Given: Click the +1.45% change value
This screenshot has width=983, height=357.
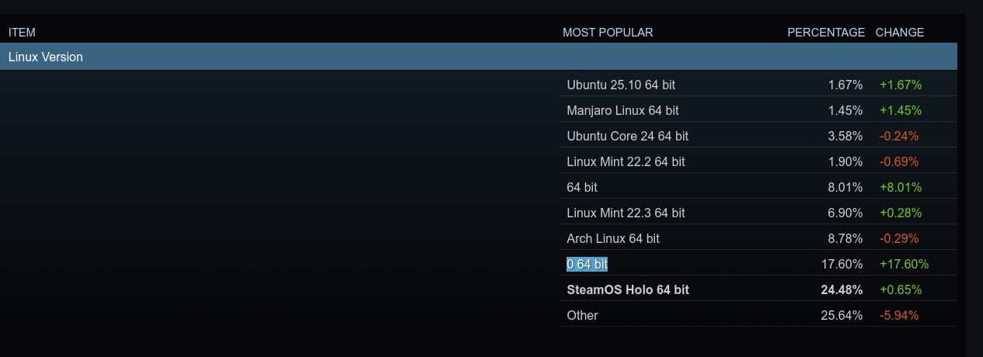Looking at the screenshot, I should click(x=901, y=110).
